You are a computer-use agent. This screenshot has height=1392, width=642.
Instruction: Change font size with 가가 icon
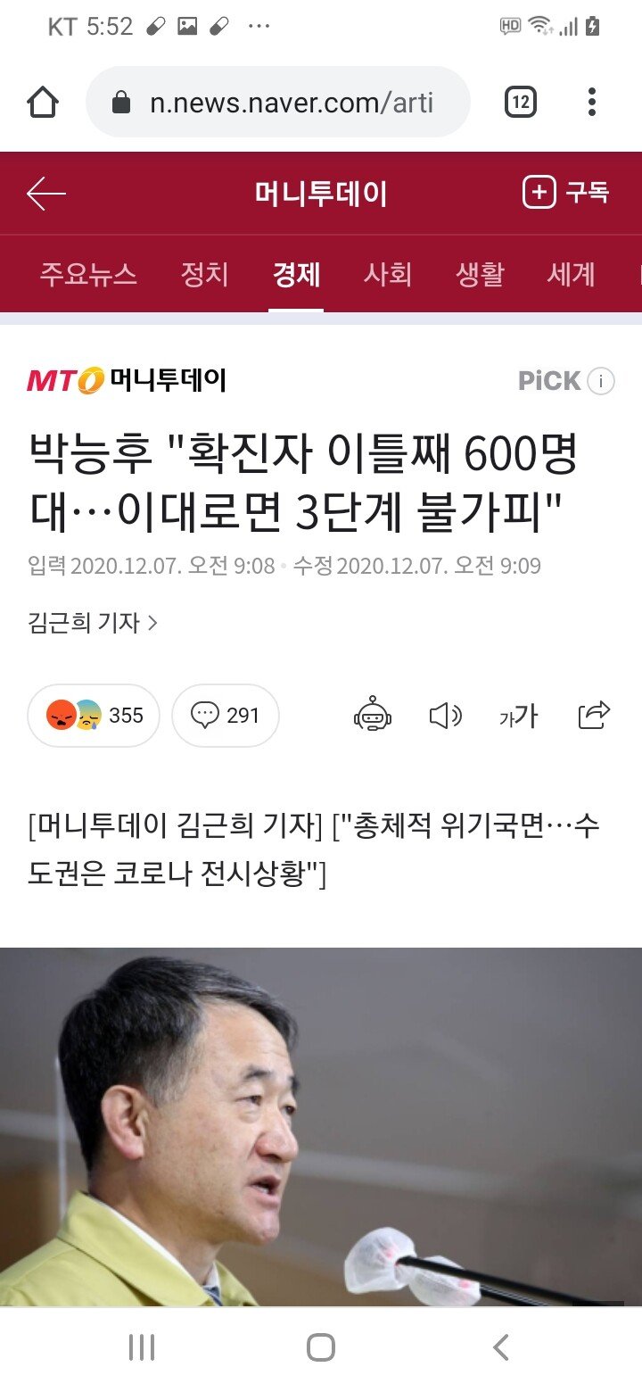pos(518,716)
